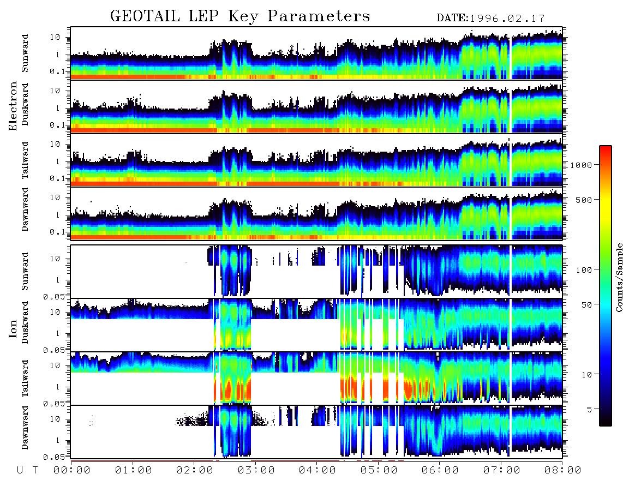Screen dimensions: 623x480
Task: Click the 02:00 time tick label
Action: click(x=194, y=471)
